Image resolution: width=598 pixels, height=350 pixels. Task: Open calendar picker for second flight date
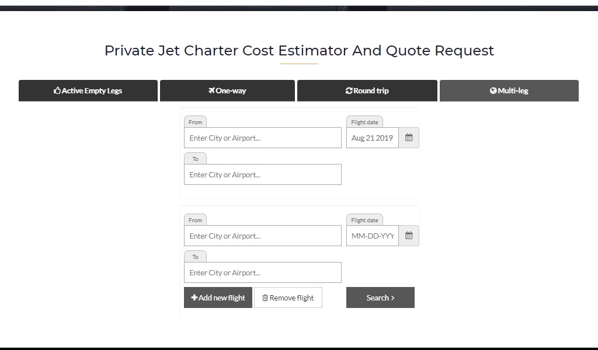coord(409,236)
